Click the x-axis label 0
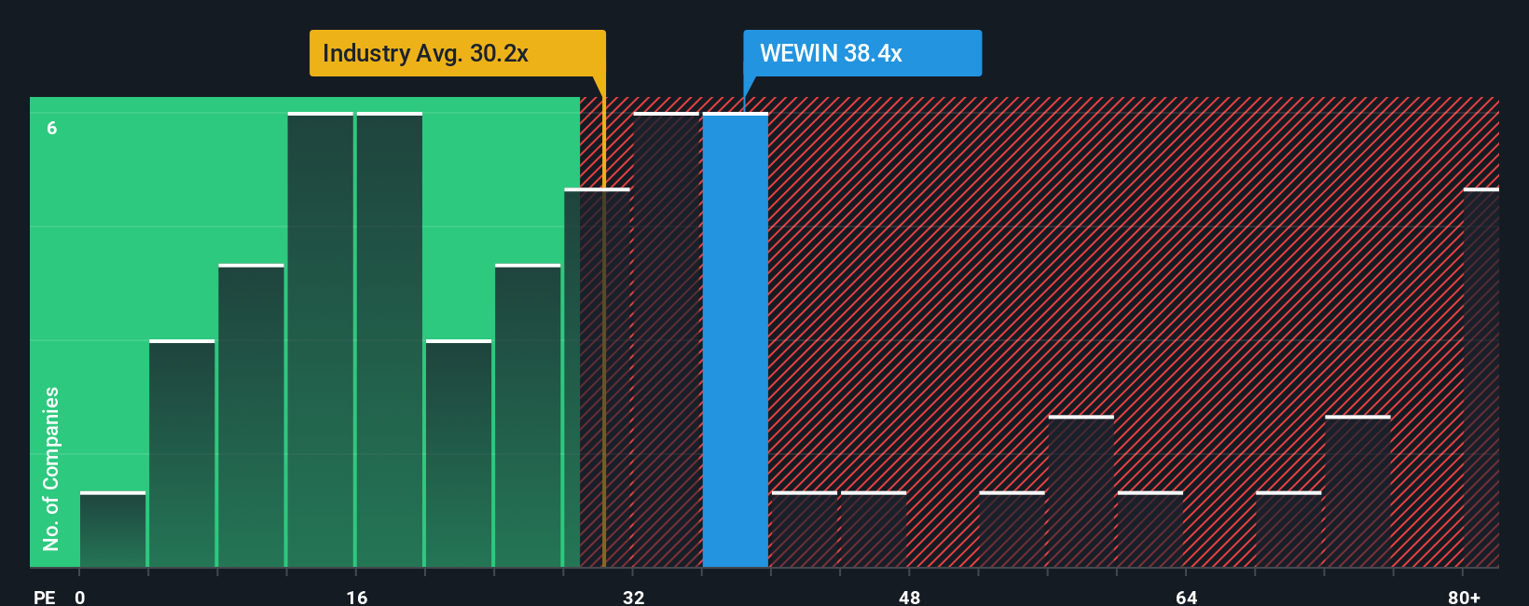 [x=80, y=597]
